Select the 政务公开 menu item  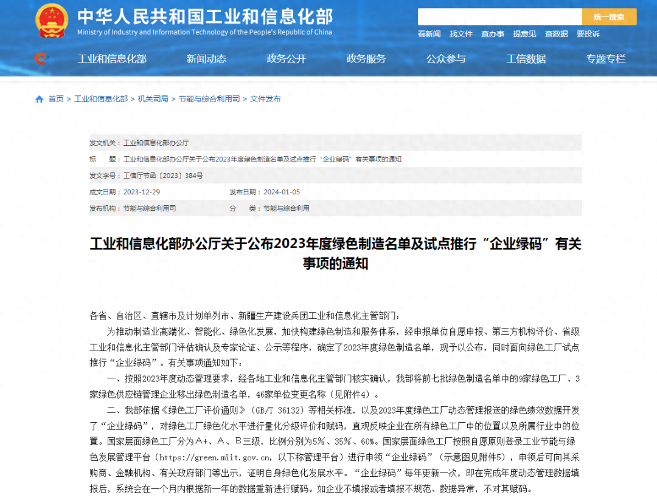click(x=287, y=59)
